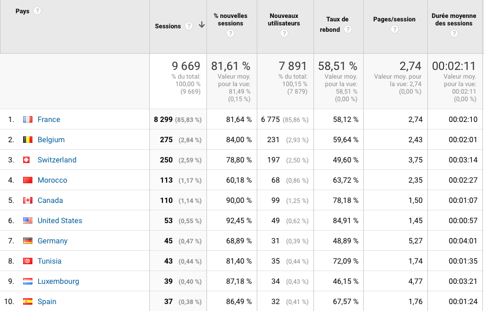Click the help icon next to Pays
Viewport: 484px width, 311px height.
pyautogui.click(x=37, y=11)
